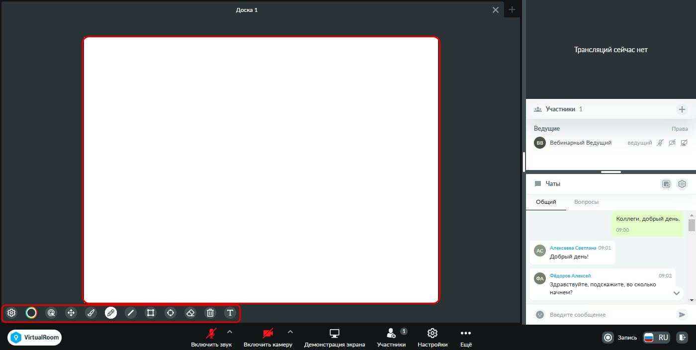The image size is (696, 350).
Task: Change language with RU flag button
Action: tap(657, 338)
